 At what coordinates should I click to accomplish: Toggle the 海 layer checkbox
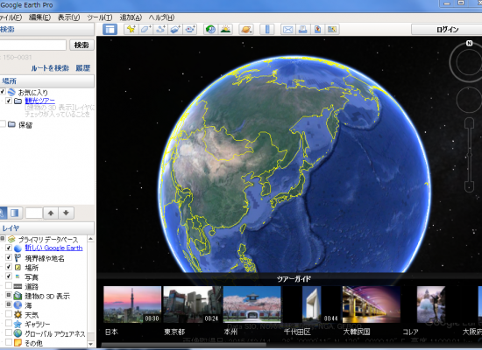(9, 304)
